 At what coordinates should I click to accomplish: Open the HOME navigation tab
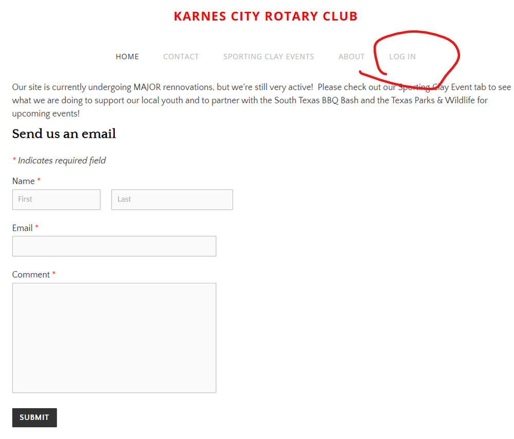(x=127, y=56)
